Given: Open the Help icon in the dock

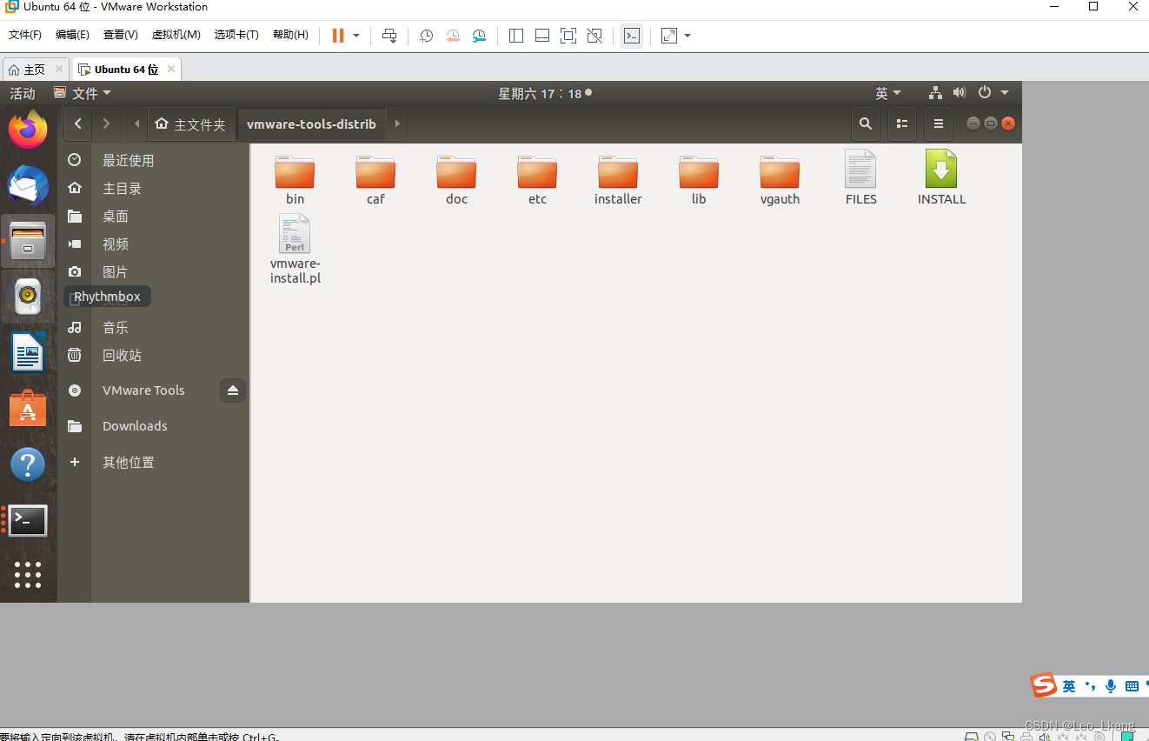Looking at the screenshot, I should click(x=28, y=464).
